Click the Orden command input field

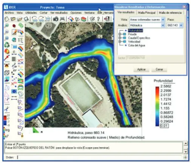99,157
